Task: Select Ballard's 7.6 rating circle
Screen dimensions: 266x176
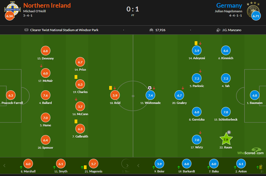Action: (45, 95)
